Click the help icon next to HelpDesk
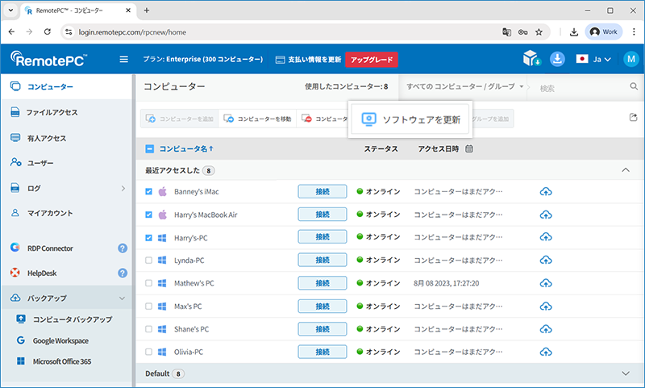 [x=123, y=273]
